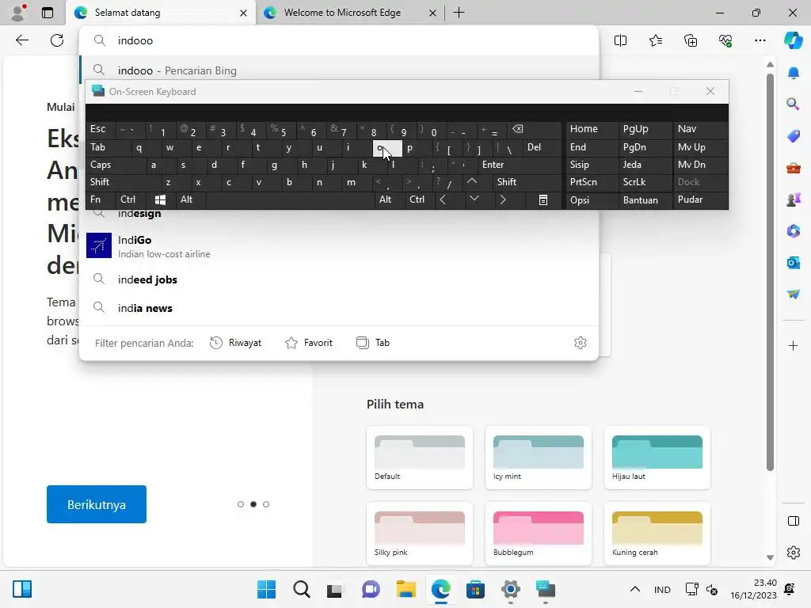811x608 pixels.
Task: Toggle the Caps key on keyboard
Action: [x=101, y=165]
